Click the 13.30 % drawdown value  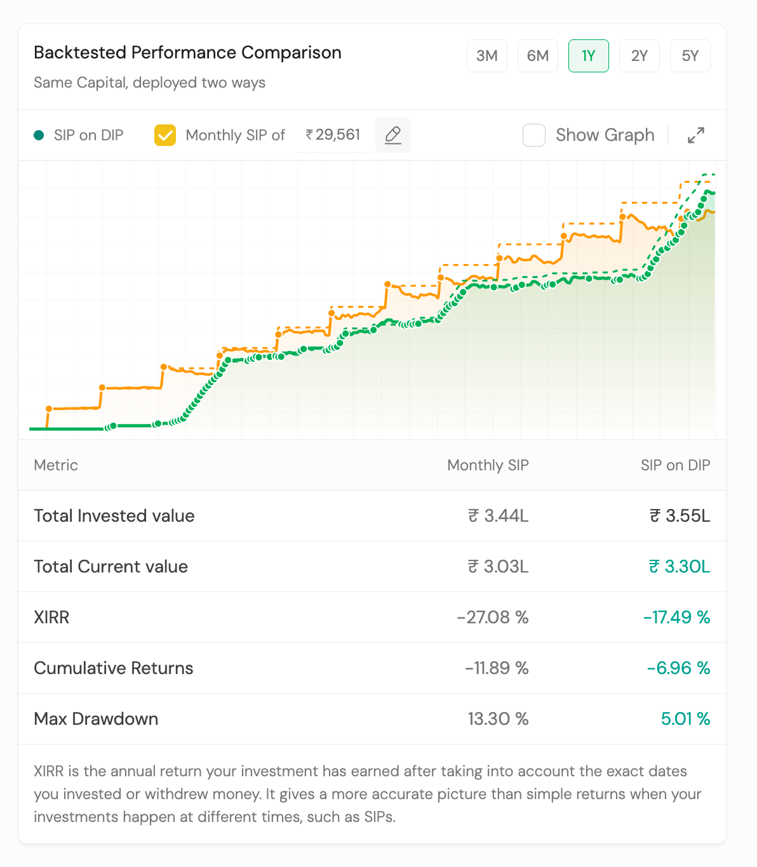click(499, 719)
